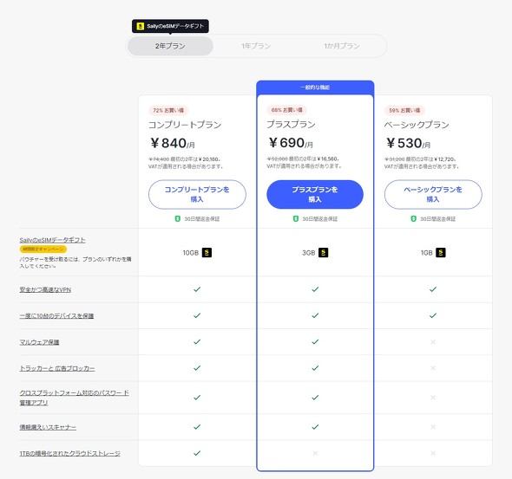Open the 1TBの暗号化されたクラウドストレージ link

pos(70,453)
